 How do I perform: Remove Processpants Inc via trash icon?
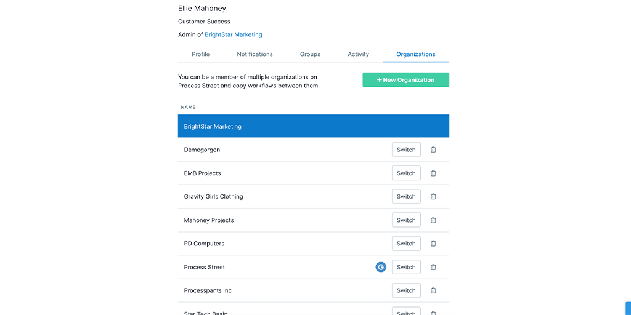tap(433, 290)
